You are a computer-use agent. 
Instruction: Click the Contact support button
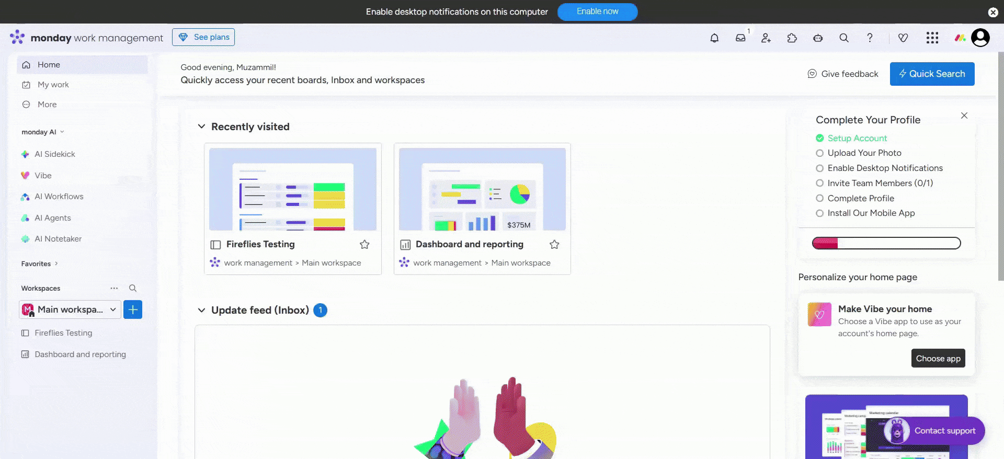[x=934, y=431]
